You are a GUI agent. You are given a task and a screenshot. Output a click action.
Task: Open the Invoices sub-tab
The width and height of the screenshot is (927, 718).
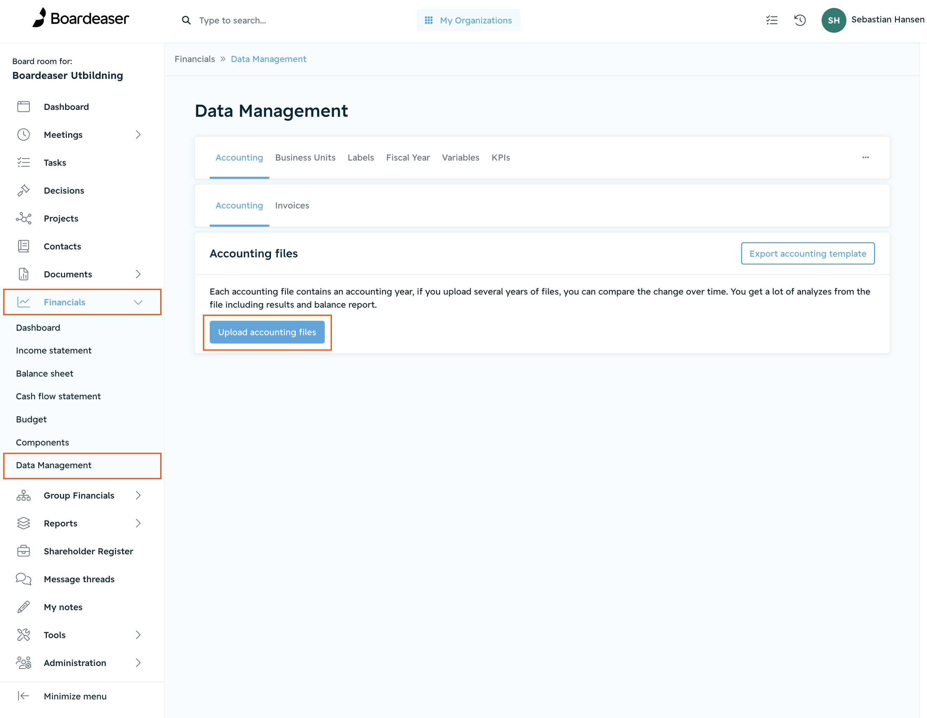[292, 205]
